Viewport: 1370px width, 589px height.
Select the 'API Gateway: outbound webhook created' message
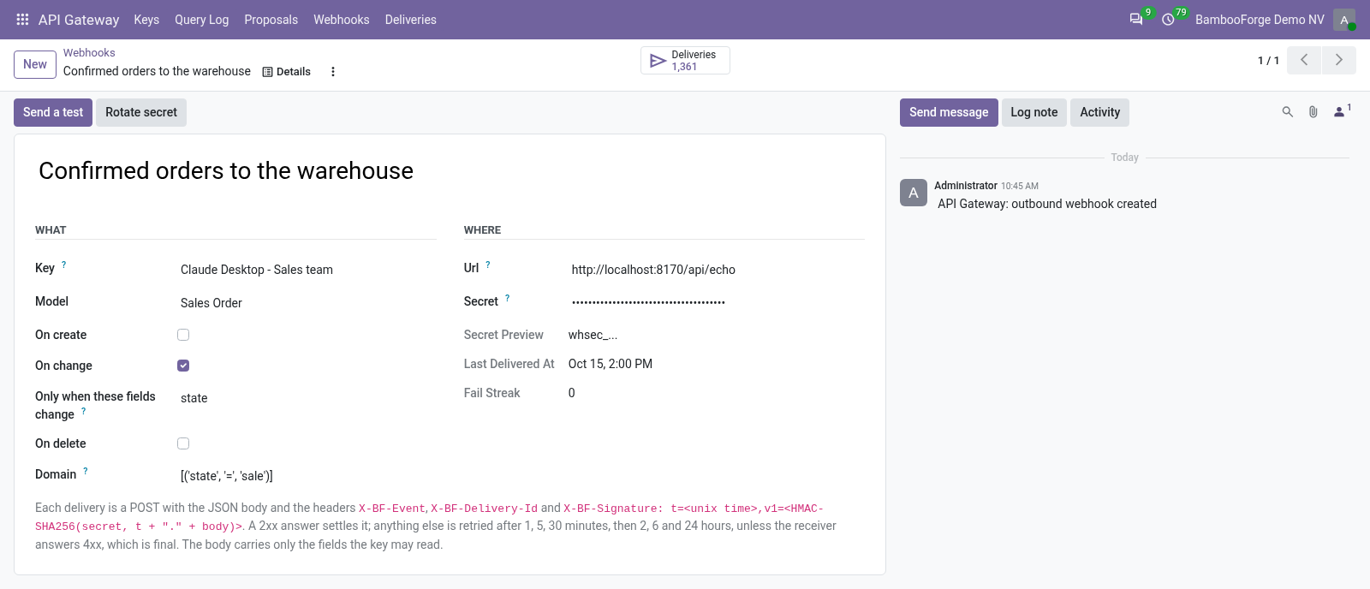pyautogui.click(x=1047, y=204)
